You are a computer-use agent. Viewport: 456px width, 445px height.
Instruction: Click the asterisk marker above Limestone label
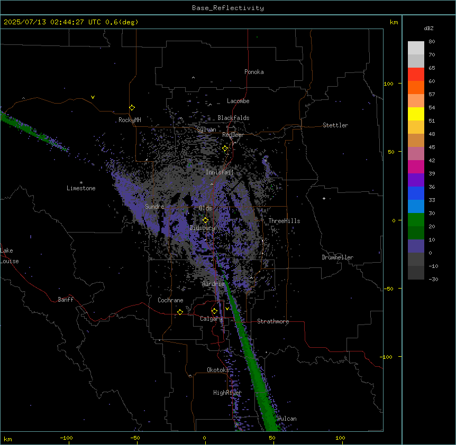81,183
